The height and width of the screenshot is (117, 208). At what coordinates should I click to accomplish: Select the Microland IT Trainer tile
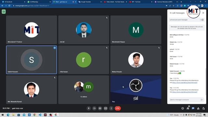tap(32, 30)
